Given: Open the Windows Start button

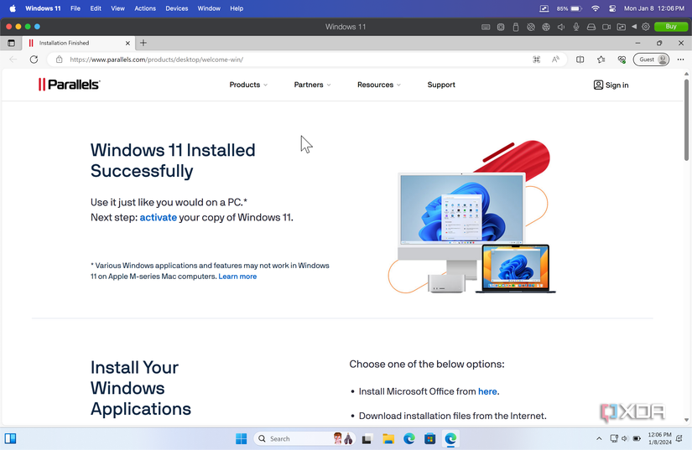Looking at the screenshot, I should 242,438.
